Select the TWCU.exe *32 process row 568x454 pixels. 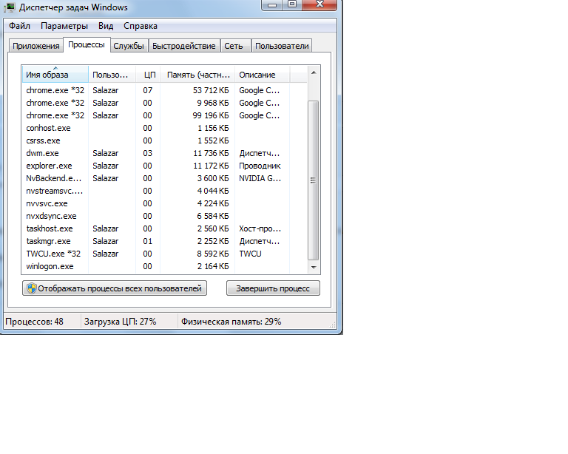pos(55,254)
